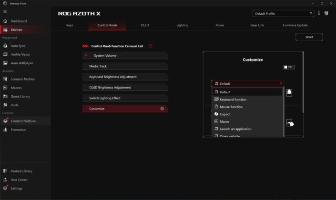The height and width of the screenshot is (200, 336).
Task: Maximize the Armoury Crate window
Action: coord(322,3)
